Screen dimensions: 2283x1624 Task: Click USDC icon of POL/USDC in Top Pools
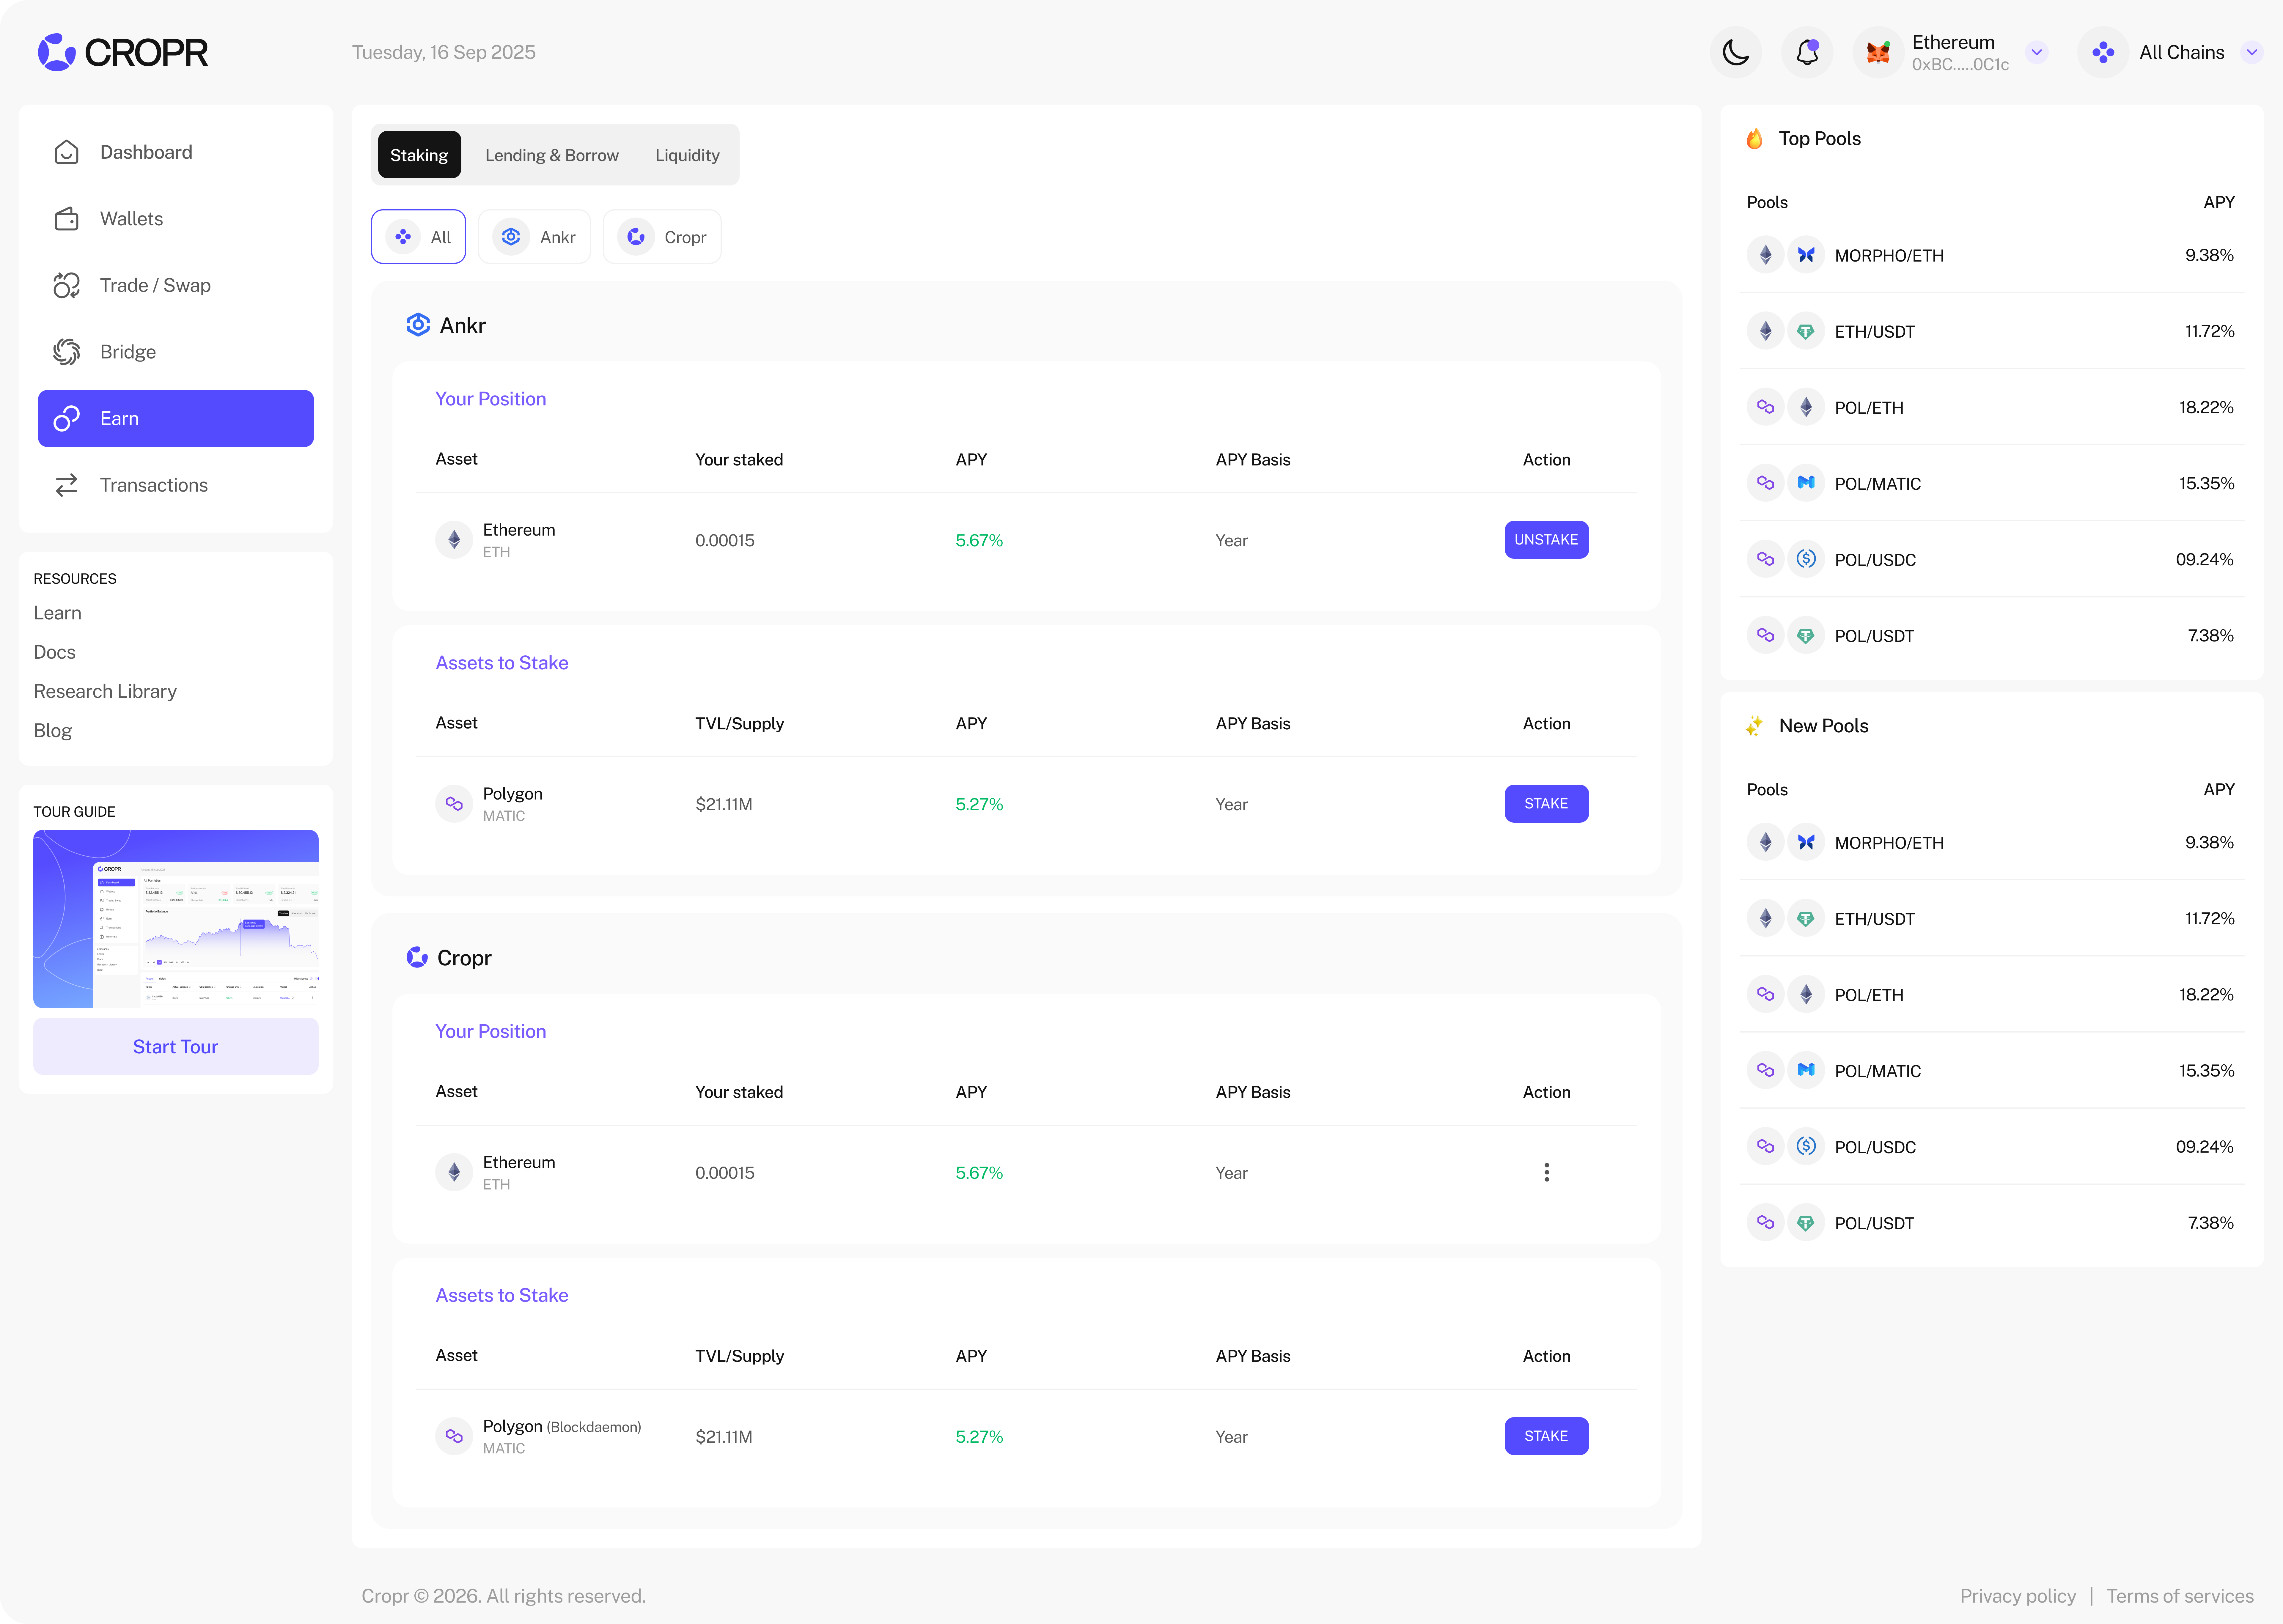1806,559
